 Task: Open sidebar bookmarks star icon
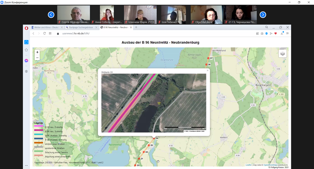pos(26,50)
